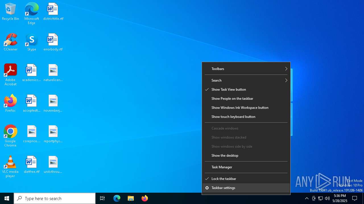
Task: Click the Show desktop sliver at taskbar end
Action: pos(363,198)
